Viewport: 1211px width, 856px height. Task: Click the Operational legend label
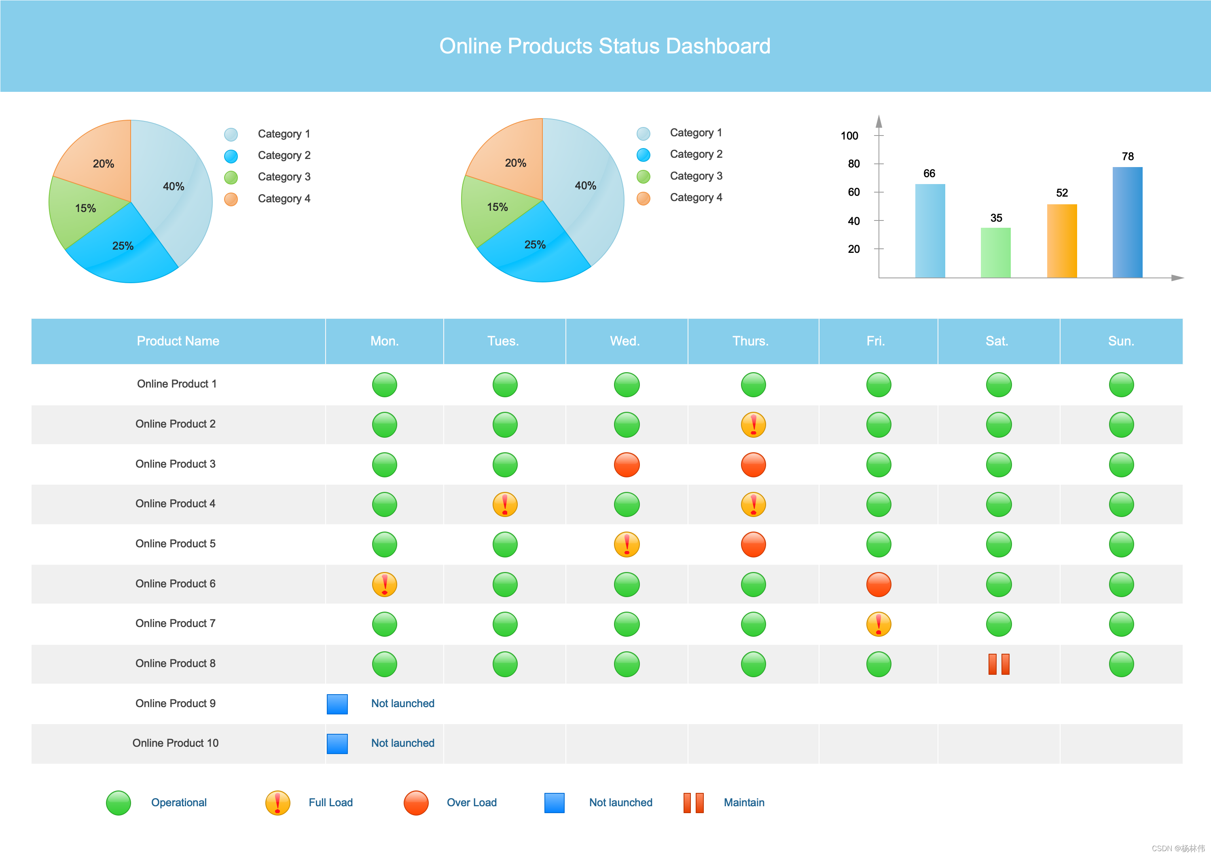point(179,803)
